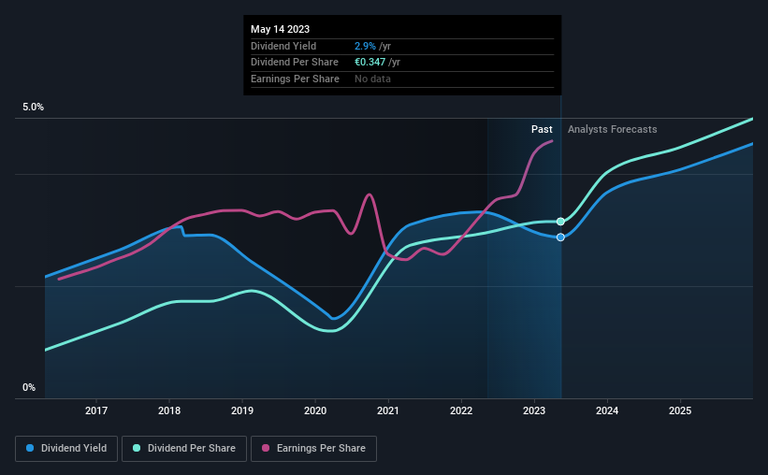
Task: Click the 2017 x-axis label
Action: click(96, 410)
